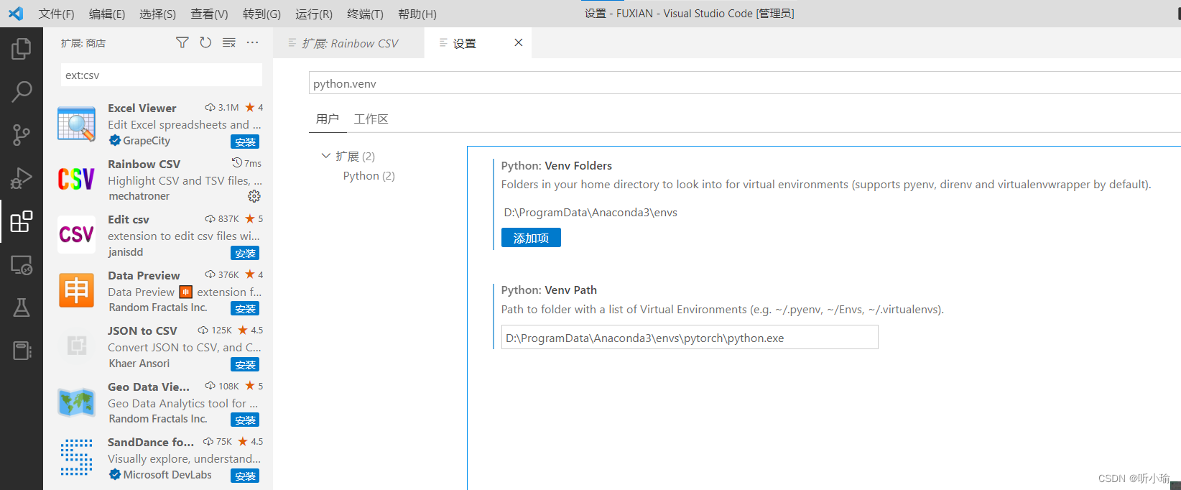Select the 设置 settings editor tab
The width and height of the screenshot is (1181, 490).
tap(478, 43)
